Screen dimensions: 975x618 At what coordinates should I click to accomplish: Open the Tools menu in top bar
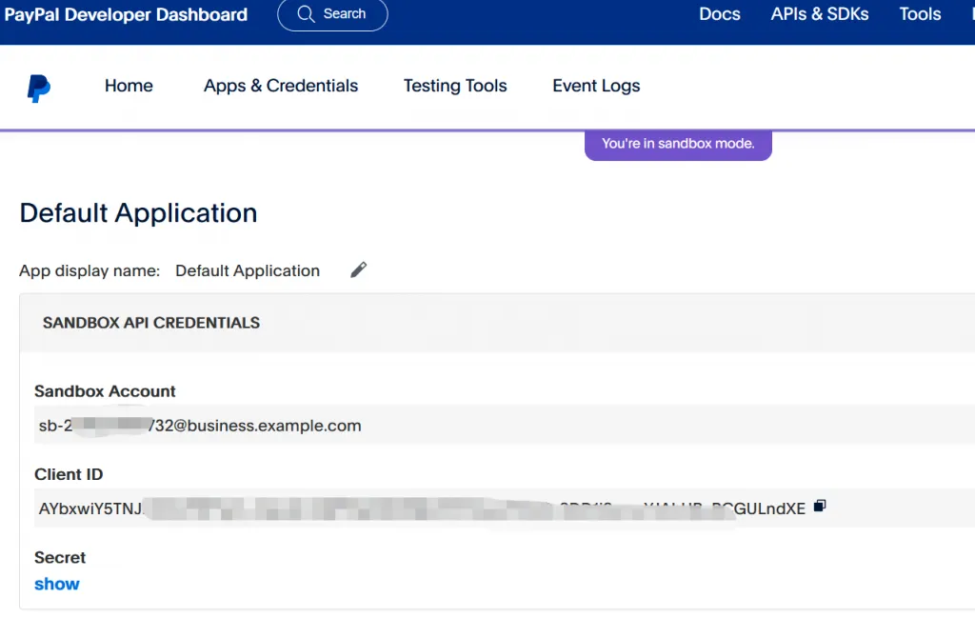coord(920,14)
